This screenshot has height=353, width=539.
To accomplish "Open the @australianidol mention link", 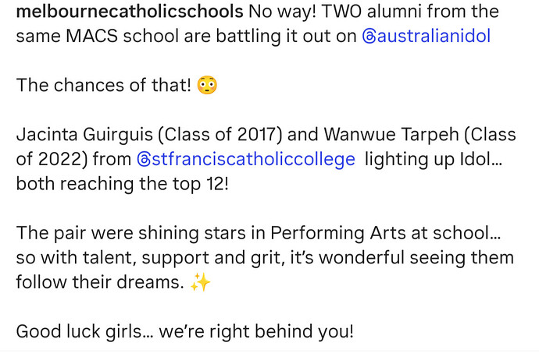I will tap(434, 36).
